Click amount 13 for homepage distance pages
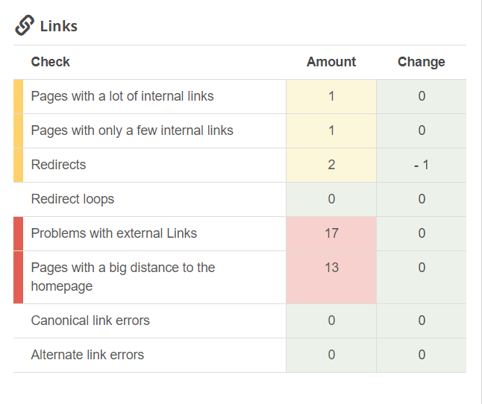The width and height of the screenshot is (482, 404). click(x=331, y=268)
